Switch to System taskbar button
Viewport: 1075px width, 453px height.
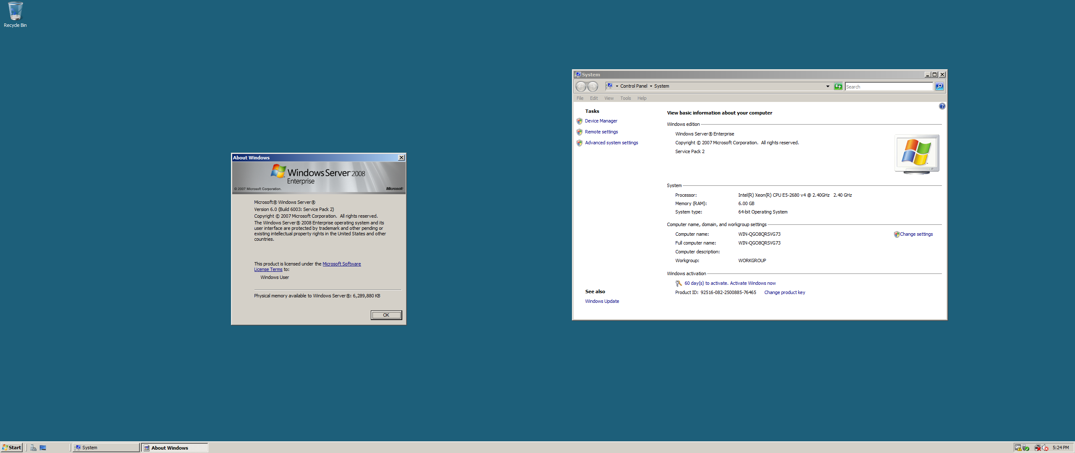[x=106, y=448]
